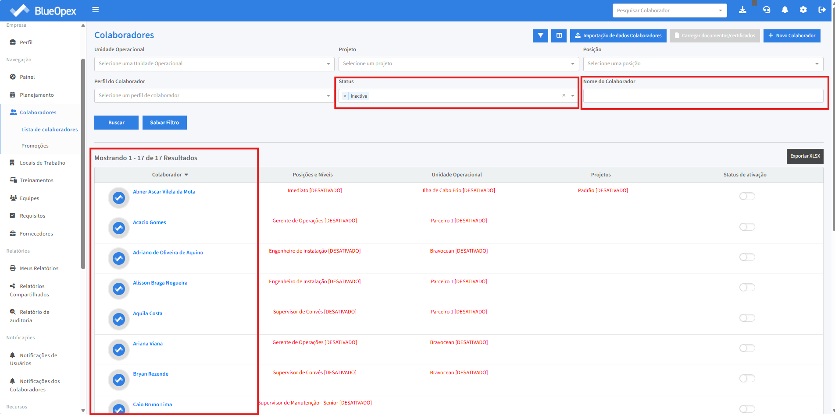The image size is (835, 415).
Task: Click the filter funnel button
Action: coord(540,36)
